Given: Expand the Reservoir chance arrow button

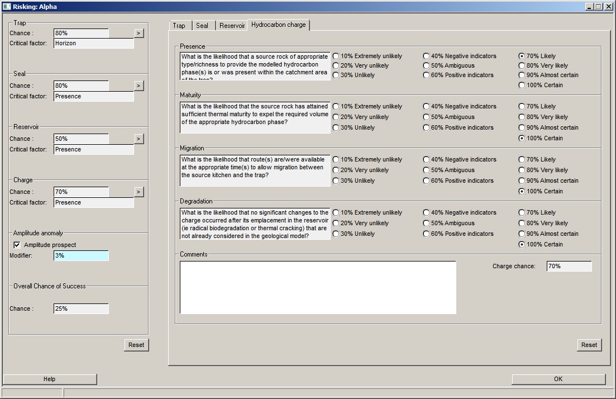Looking at the screenshot, I should coord(139,139).
